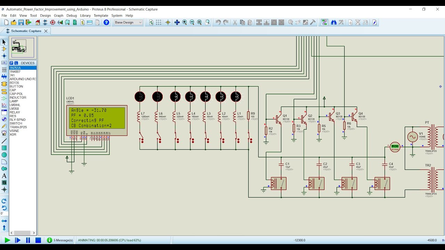Open the PCB Layout chip icon
The height and width of the screenshot is (250, 445).
(x=52, y=22)
